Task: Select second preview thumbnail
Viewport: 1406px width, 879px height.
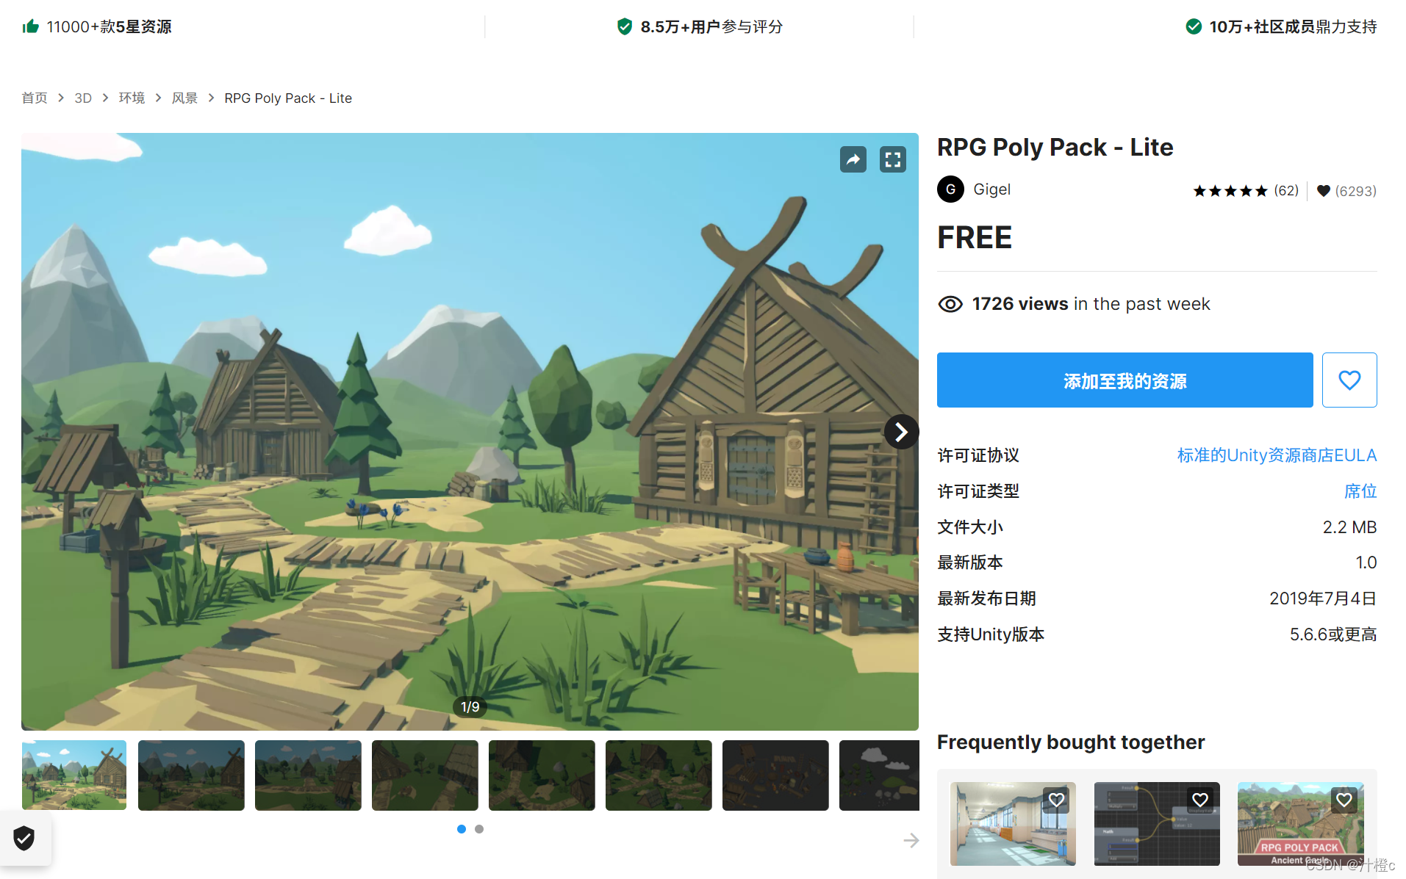Action: click(x=191, y=775)
